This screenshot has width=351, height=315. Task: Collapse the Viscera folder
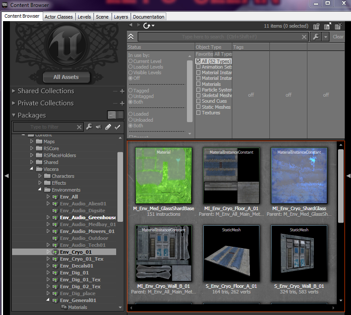point(32,168)
